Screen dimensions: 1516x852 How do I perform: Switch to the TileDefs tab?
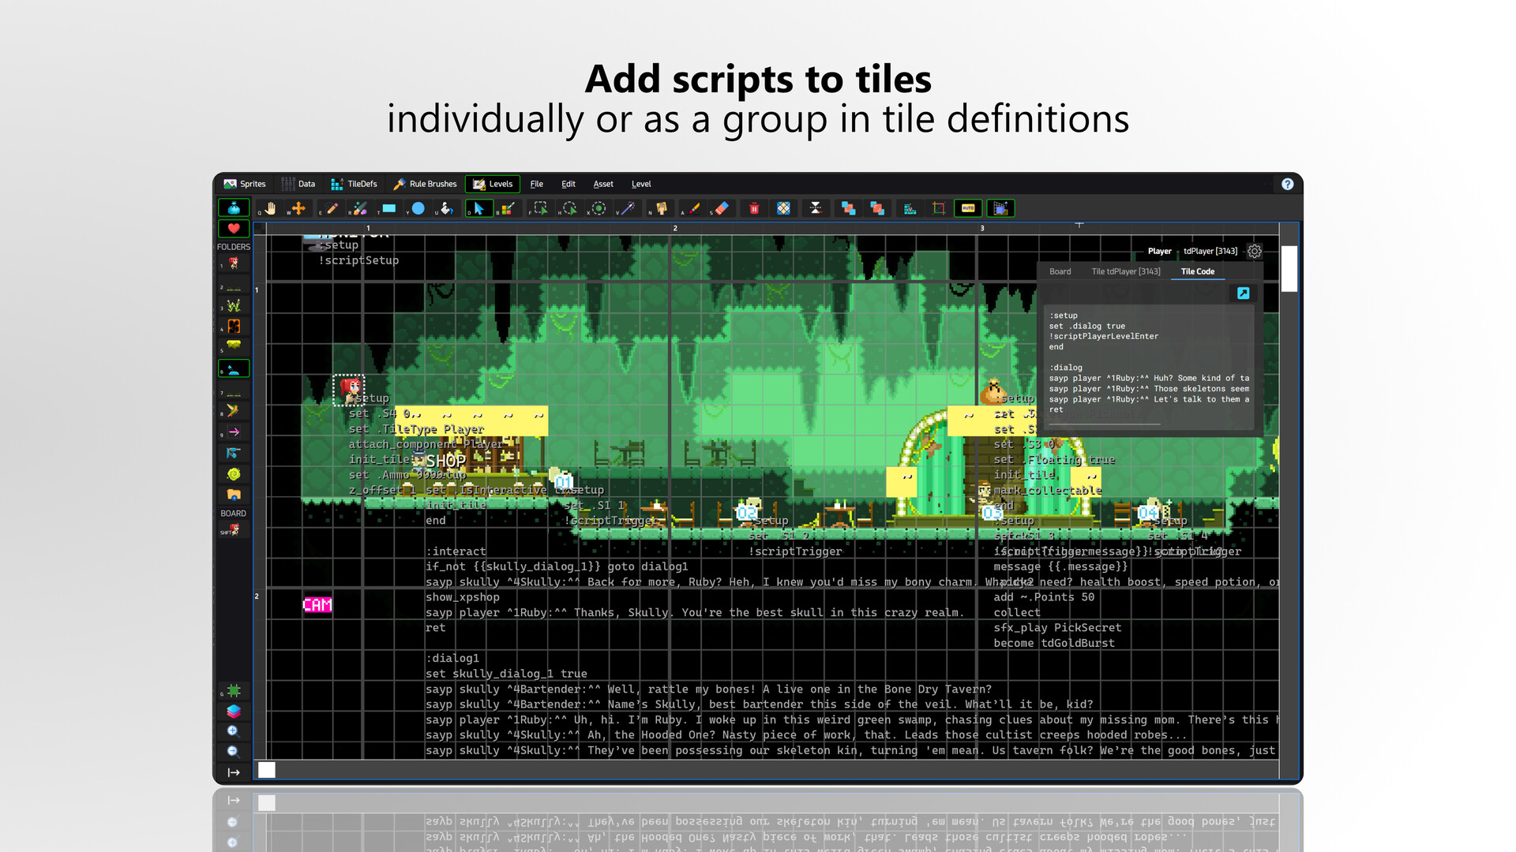pos(354,184)
